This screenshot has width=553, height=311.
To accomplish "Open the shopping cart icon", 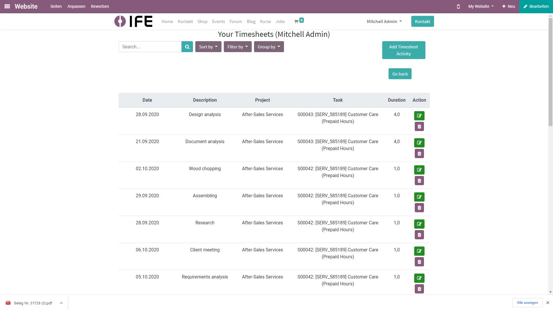I will (x=296, y=22).
